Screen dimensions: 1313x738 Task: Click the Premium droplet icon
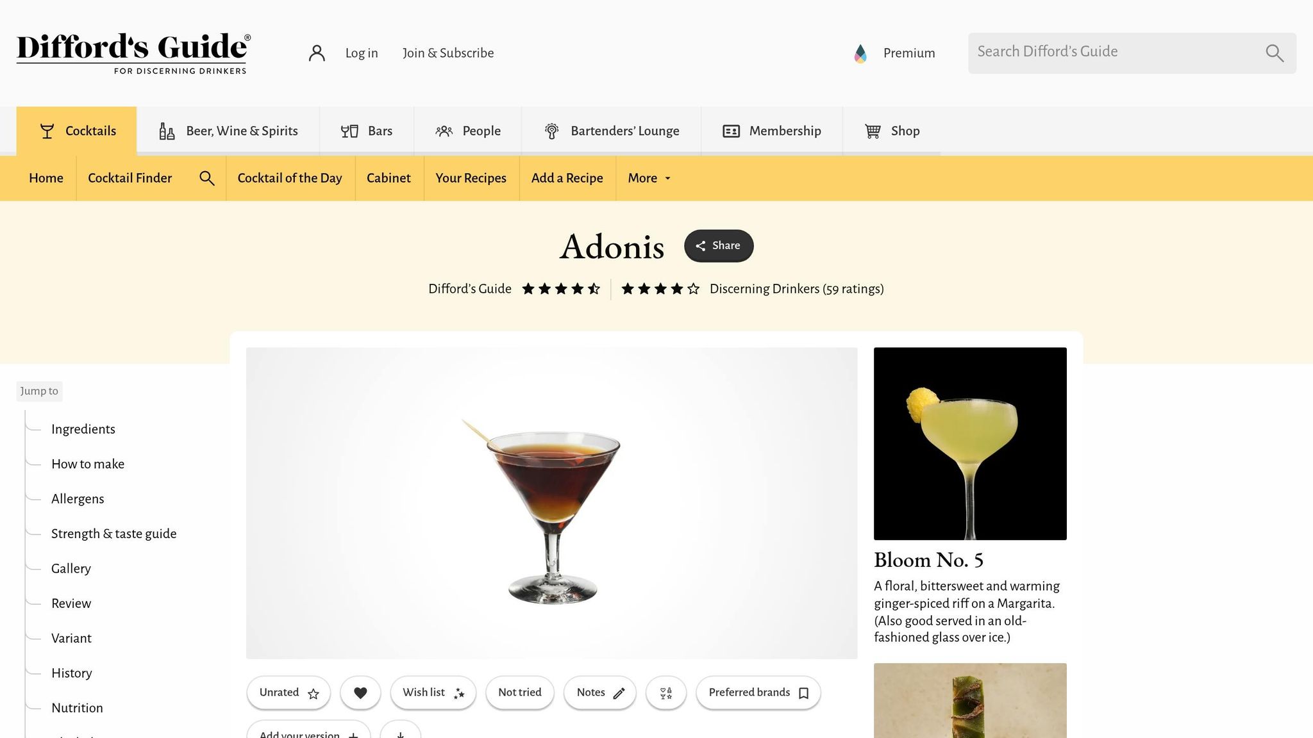coord(860,53)
